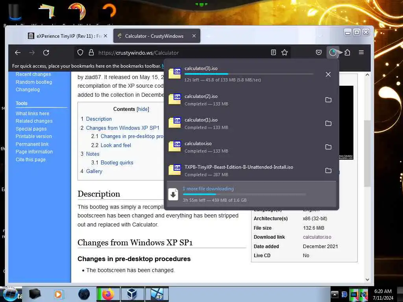This screenshot has width=403, height=302.
Task: Show hidden system tray icons
Action: click(x=335, y=294)
